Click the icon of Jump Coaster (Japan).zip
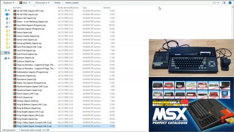The image size is (234, 132). [15, 36]
